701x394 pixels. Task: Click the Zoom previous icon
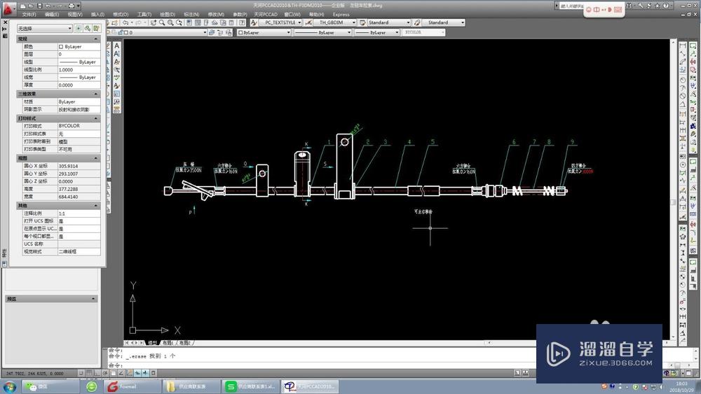(x=179, y=23)
